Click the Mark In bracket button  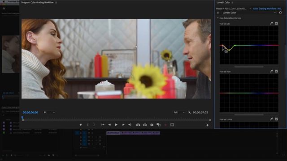(x=88, y=125)
